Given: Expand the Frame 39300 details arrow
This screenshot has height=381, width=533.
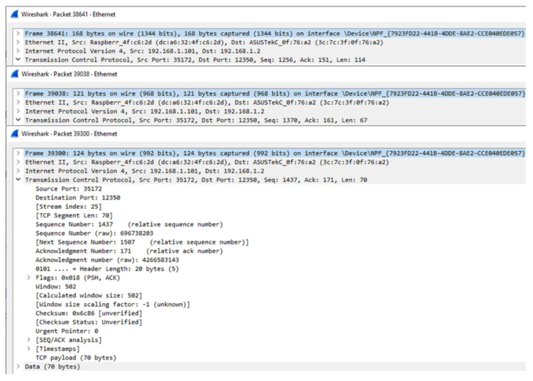Looking at the screenshot, I should [x=18, y=153].
